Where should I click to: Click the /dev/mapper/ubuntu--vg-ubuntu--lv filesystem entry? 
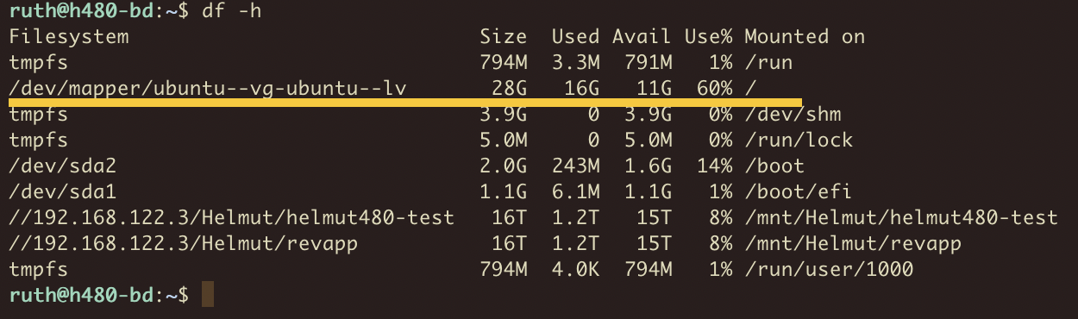pyautogui.click(x=208, y=88)
